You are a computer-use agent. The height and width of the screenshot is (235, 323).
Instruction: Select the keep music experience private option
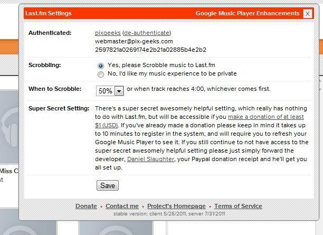[x=101, y=74]
